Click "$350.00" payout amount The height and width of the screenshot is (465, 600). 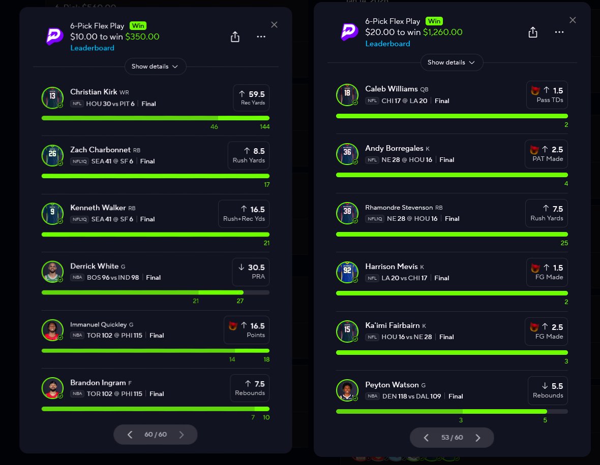pyautogui.click(x=142, y=37)
